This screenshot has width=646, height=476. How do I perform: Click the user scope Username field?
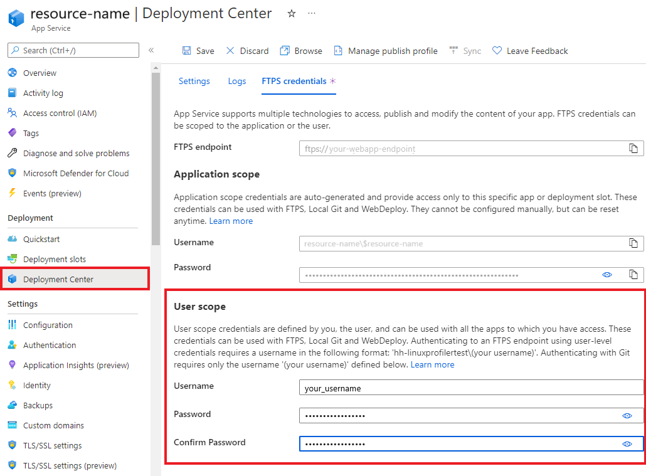point(470,388)
